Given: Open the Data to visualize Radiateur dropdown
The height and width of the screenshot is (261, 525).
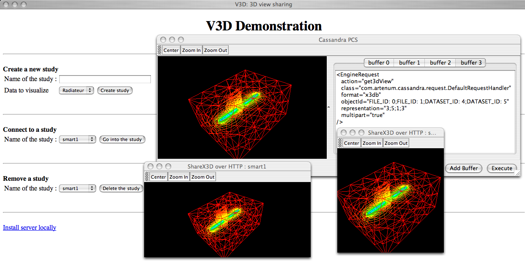Looking at the screenshot, I should (77, 90).
